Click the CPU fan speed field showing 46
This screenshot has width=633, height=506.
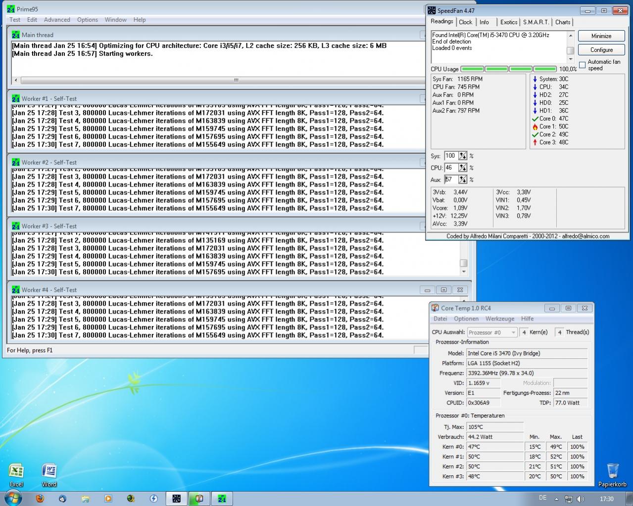click(451, 168)
